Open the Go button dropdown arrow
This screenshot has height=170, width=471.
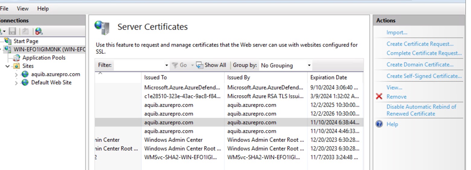coord(192,65)
